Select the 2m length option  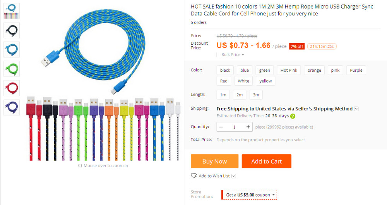pos(240,95)
